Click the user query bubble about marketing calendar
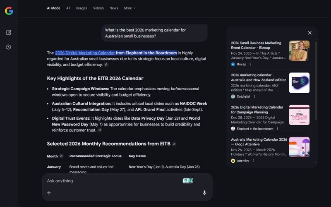This screenshot has height=207, width=331. point(154,33)
